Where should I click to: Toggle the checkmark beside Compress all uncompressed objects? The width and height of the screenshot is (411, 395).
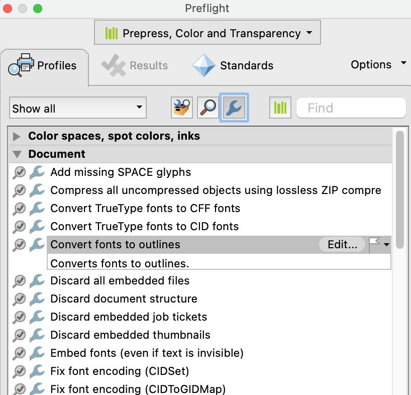19,190
